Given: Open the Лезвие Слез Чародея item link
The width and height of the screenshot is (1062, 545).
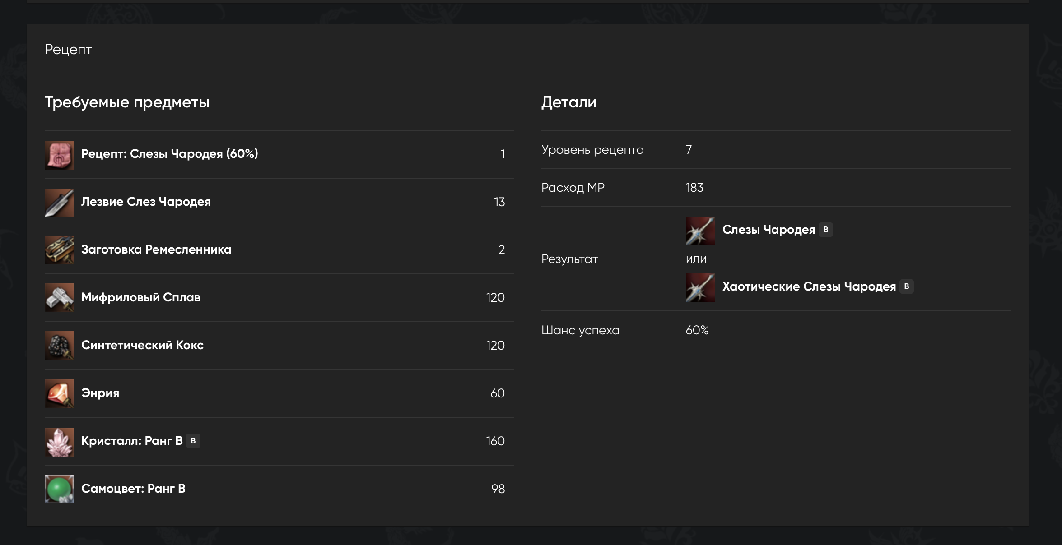Looking at the screenshot, I should 146,202.
